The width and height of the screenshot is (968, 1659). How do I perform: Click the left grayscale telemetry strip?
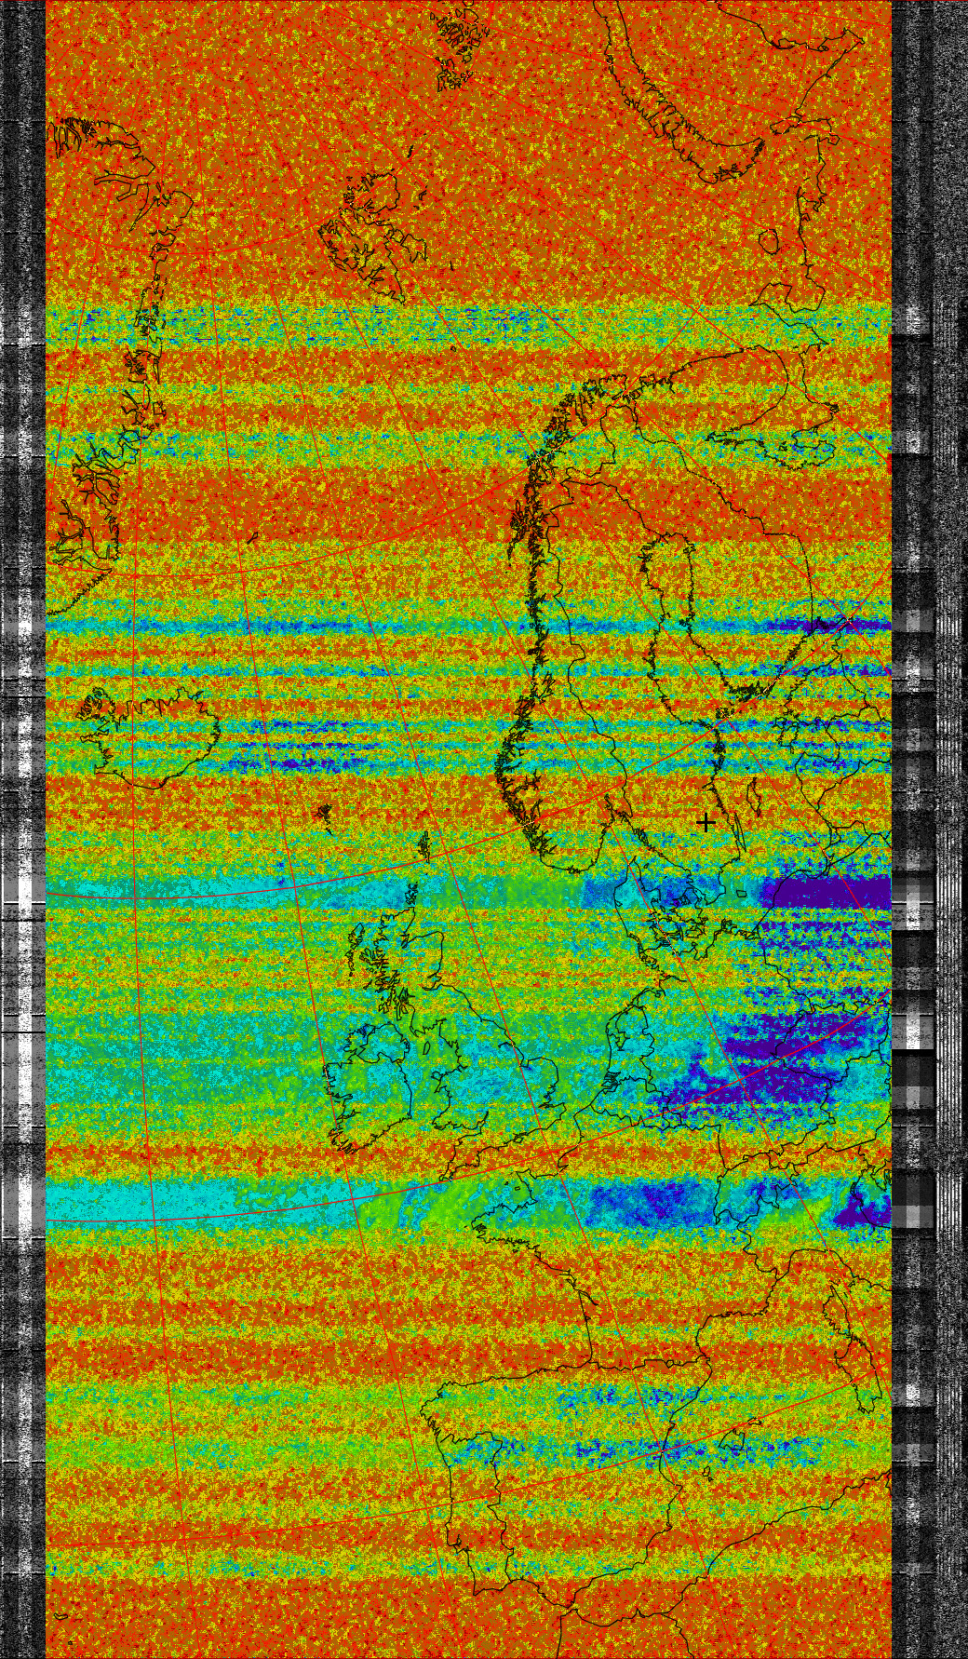pyautogui.click(x=22, y=838)
